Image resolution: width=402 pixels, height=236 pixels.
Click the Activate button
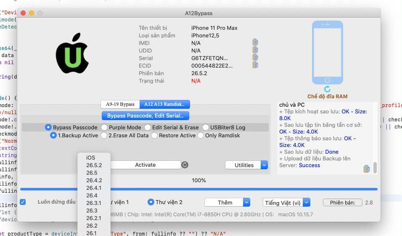click(x=145, y=165)
